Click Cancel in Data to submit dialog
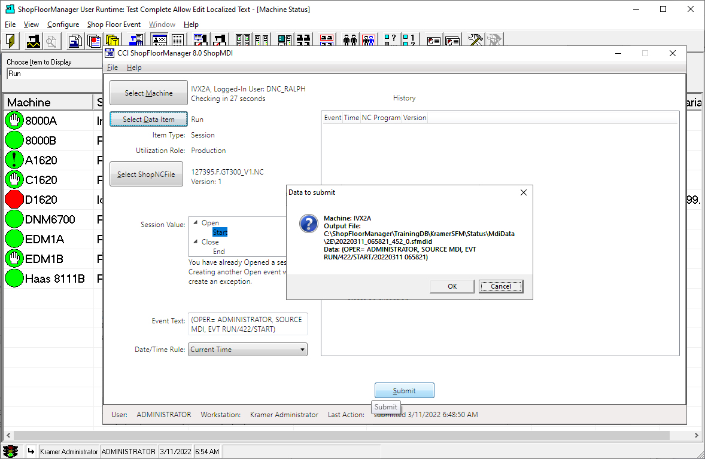This screenshot has height=459, width=705. [x=501, y=286]
